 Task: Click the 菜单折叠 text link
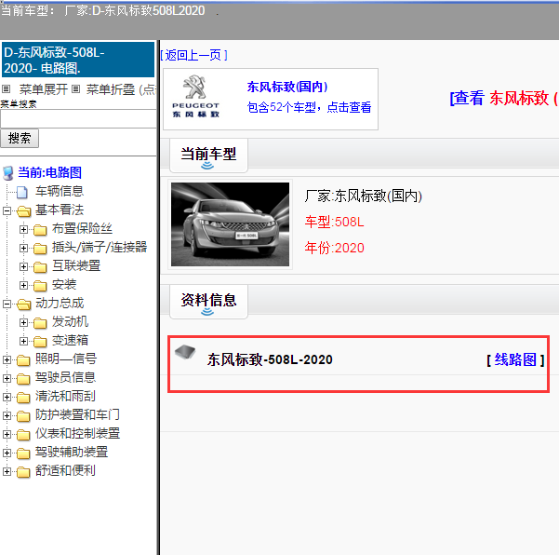pyautogui.click(x=111, y=89)
